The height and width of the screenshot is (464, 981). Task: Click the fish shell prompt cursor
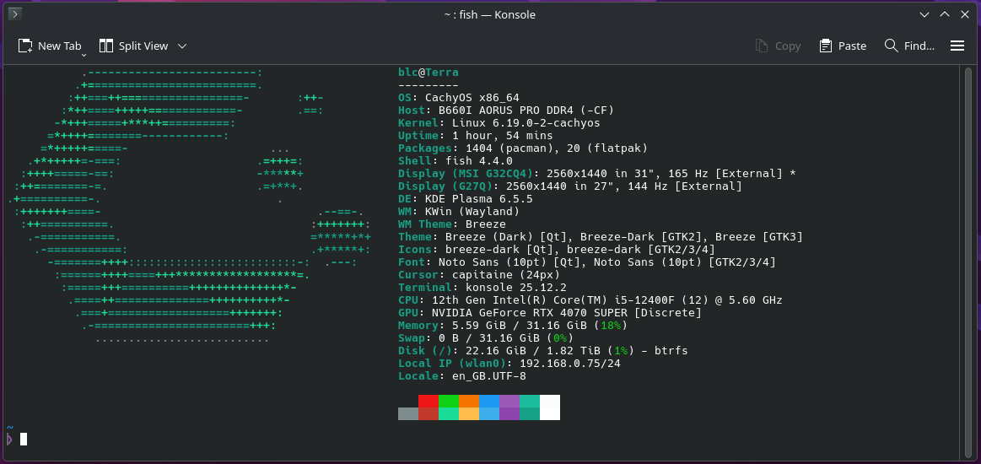(x=24, y=439)
